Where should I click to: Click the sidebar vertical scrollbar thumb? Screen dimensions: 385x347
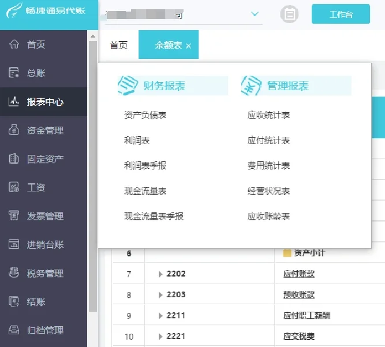93,176
